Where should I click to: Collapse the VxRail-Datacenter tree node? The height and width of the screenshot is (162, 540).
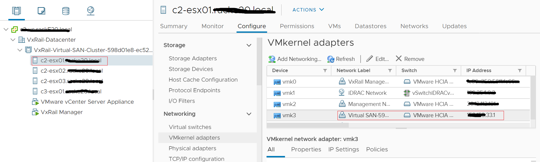[x=13, y=40]
